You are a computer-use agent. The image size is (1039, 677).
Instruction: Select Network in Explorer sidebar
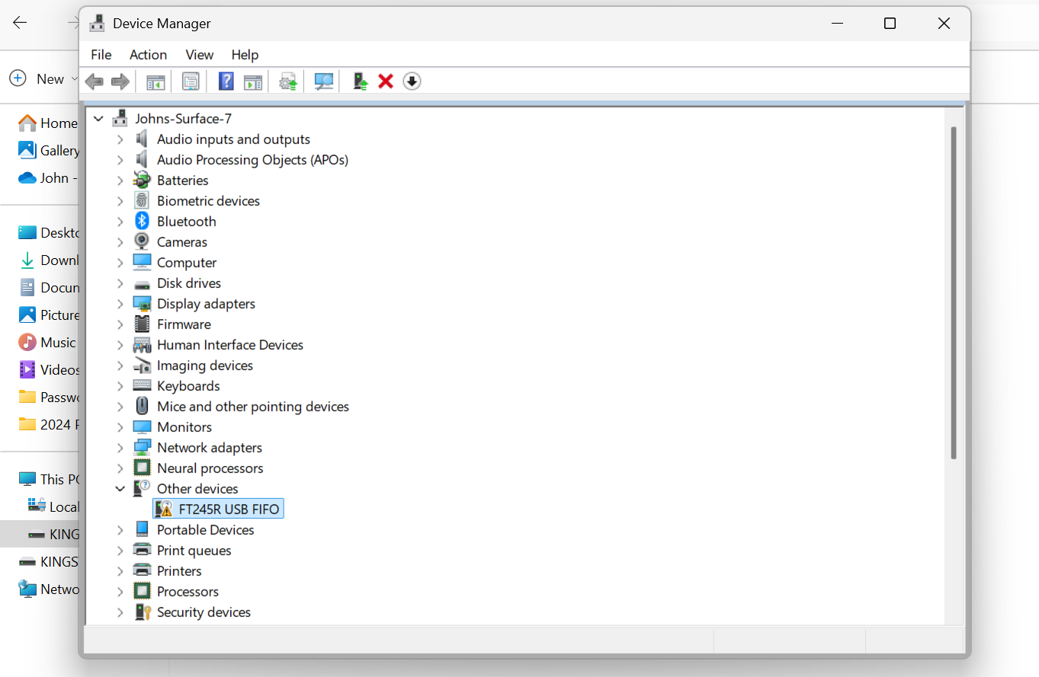point(49,589)
